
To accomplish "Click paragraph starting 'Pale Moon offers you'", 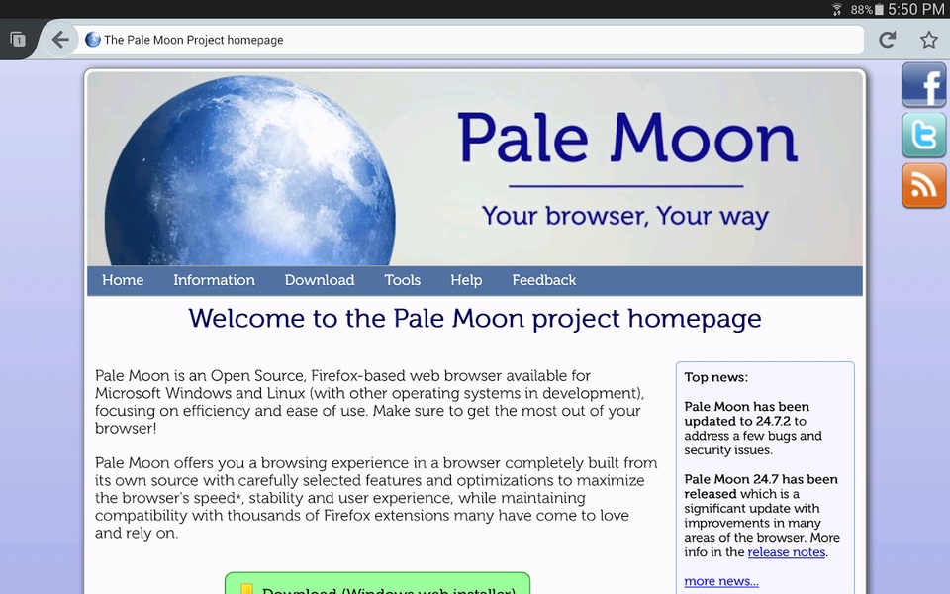I will [376, 498].
